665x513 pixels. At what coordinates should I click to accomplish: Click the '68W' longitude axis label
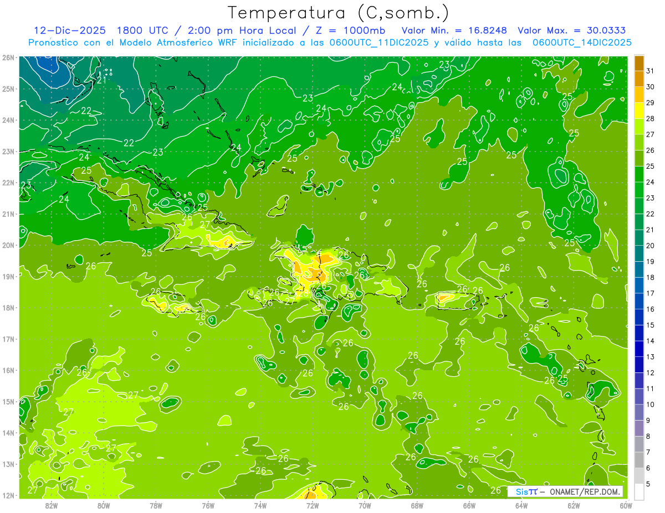417,505
